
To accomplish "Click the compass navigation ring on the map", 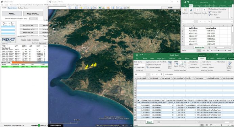I will (175, 15).
